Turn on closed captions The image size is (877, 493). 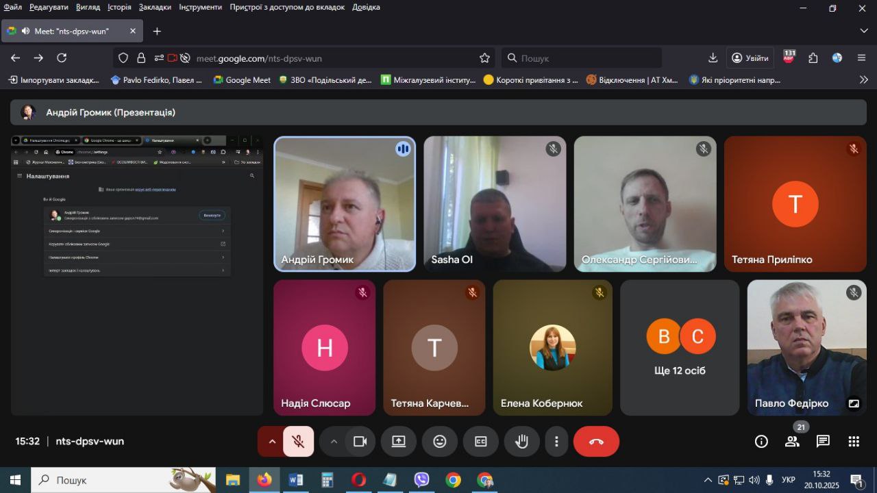481,442
